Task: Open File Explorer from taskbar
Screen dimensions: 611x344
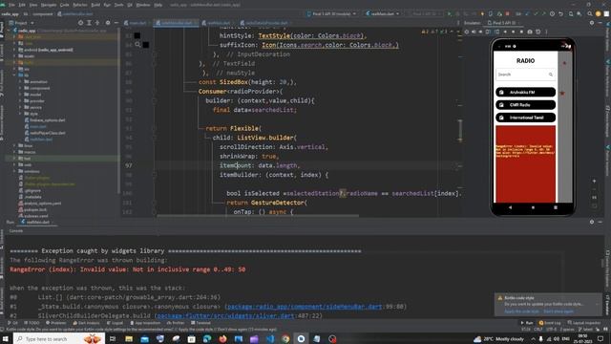Action: (129, 339)
